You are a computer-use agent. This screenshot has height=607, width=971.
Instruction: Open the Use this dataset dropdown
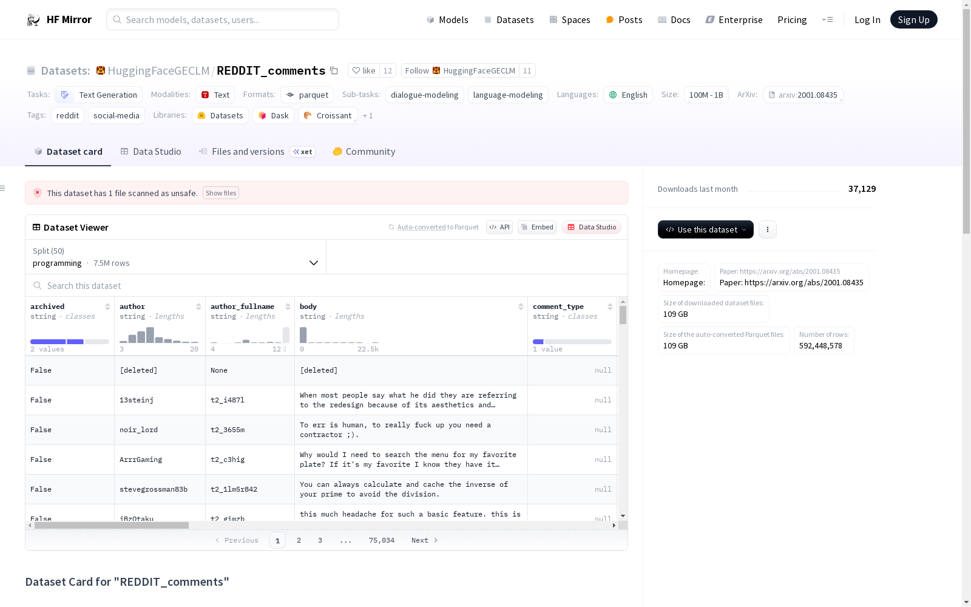pos(706,229)
